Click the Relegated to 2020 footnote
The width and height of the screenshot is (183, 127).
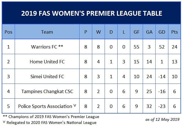click(50, 123)
